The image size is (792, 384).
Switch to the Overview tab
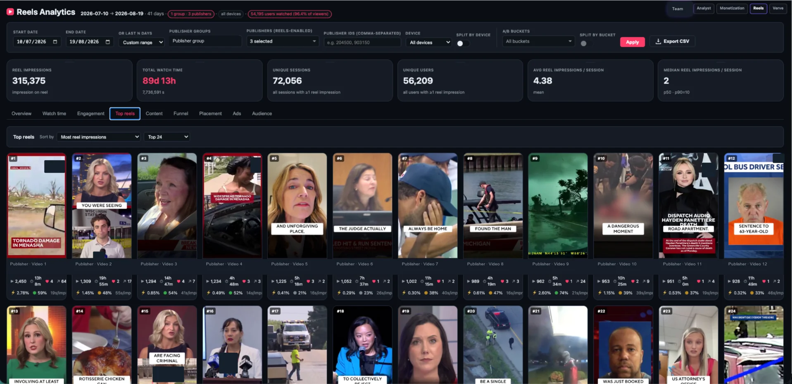21,114
